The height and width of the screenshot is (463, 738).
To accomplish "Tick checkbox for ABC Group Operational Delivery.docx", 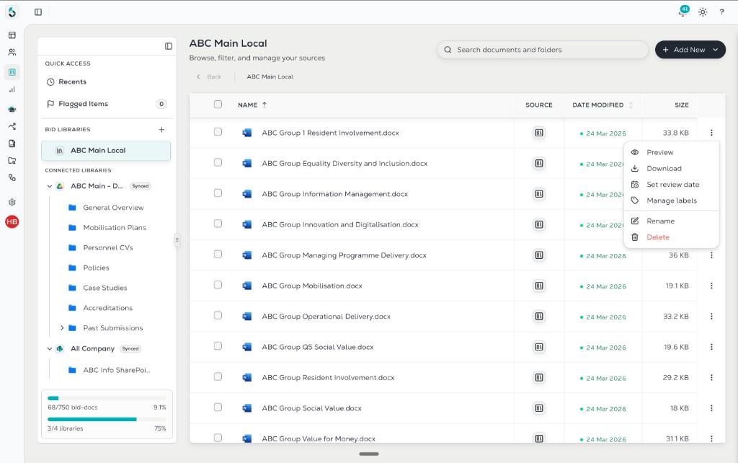I will (218, 316).
